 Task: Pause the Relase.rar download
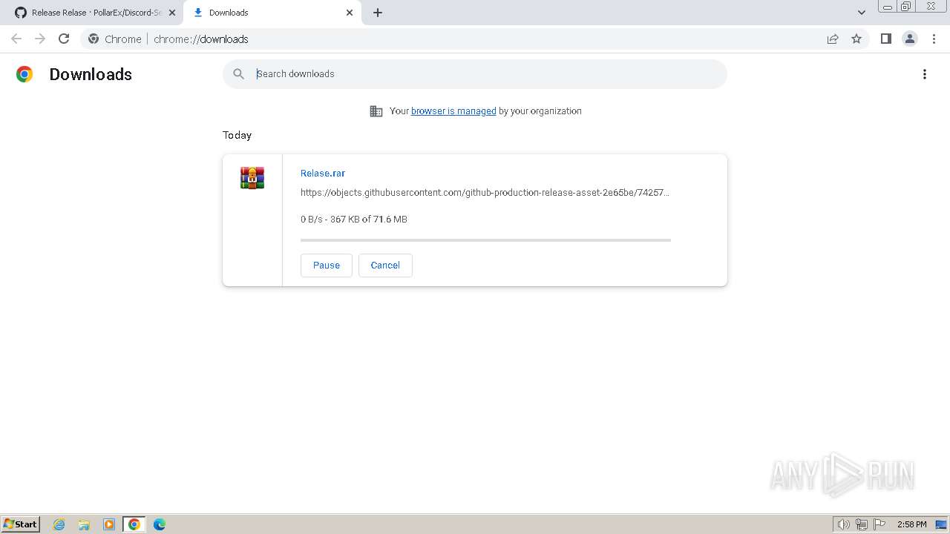click(x=327, y=266)
